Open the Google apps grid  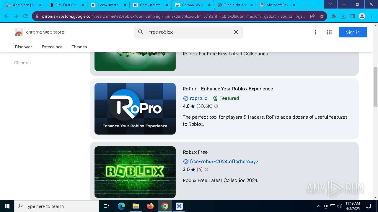pos(329,32)
